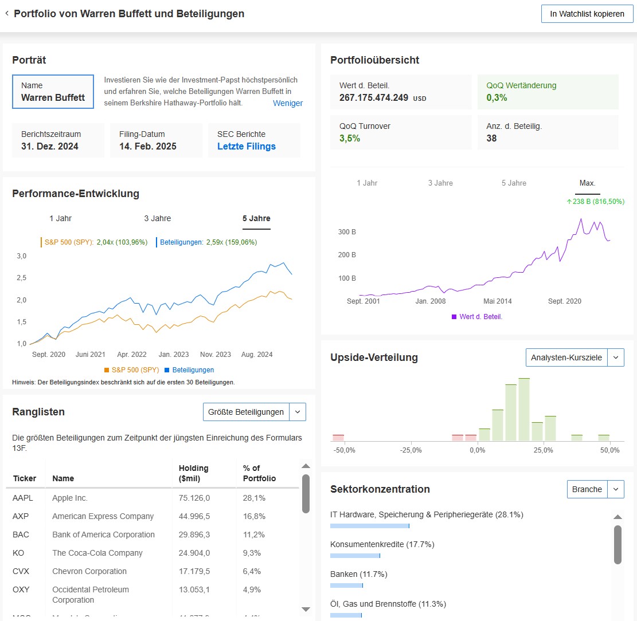Click IT Hardware sector bar (28.1%)
Viewport: 637px width, 621px height.
370,526
